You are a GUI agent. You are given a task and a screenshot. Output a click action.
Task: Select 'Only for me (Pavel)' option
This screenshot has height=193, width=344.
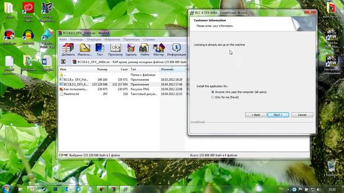pyautogui.click(x=225, y=98)
